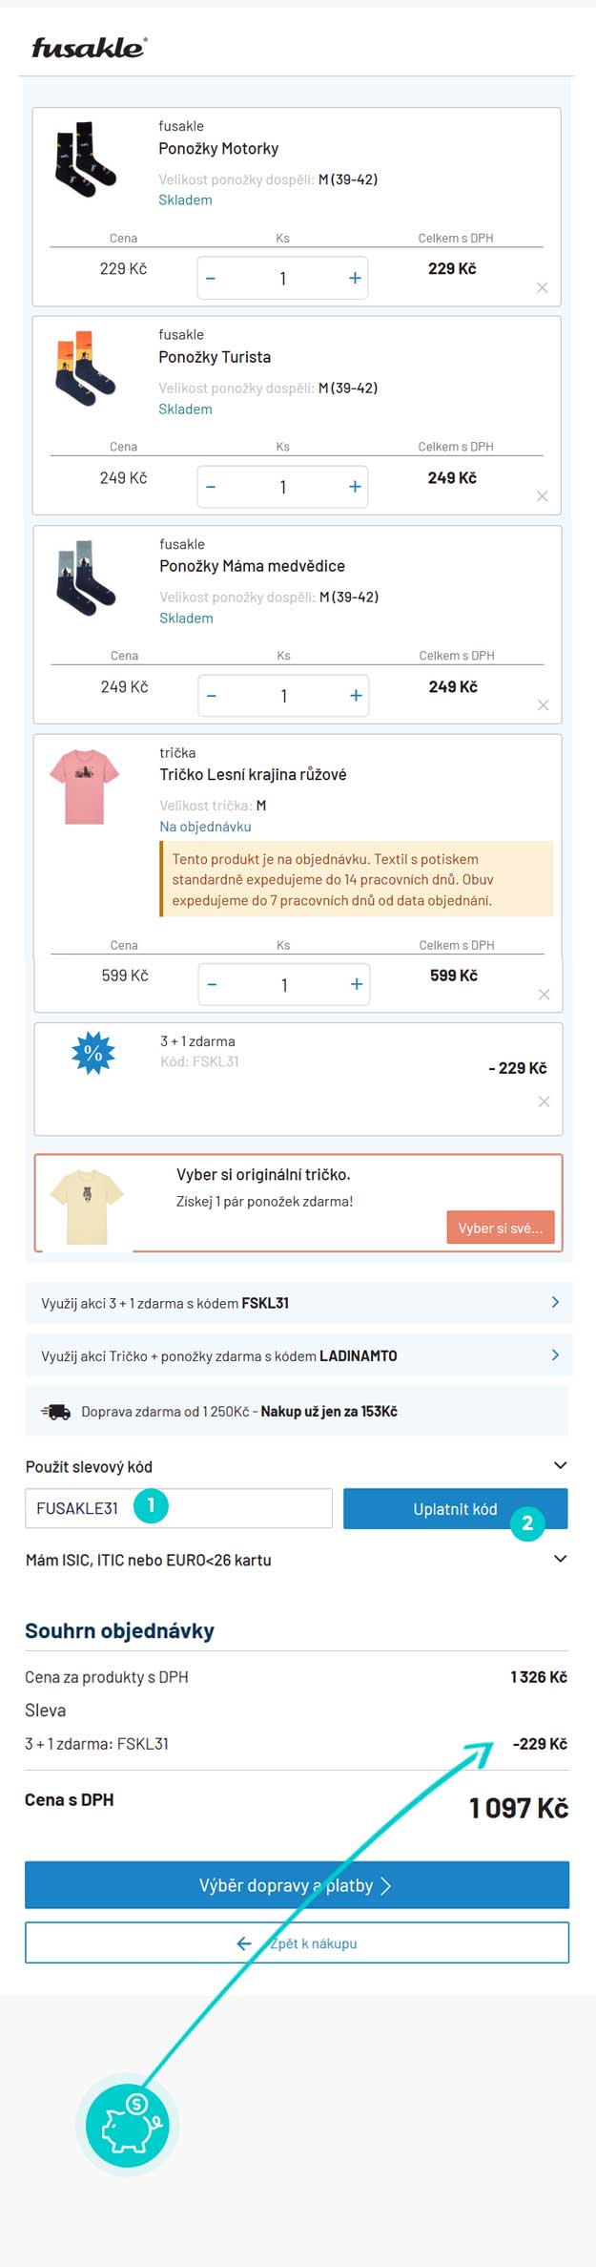Decrease quantity of Ponožky Turista
The width and height of the screenshot is (596, 2267).
[x=211, y=487]
